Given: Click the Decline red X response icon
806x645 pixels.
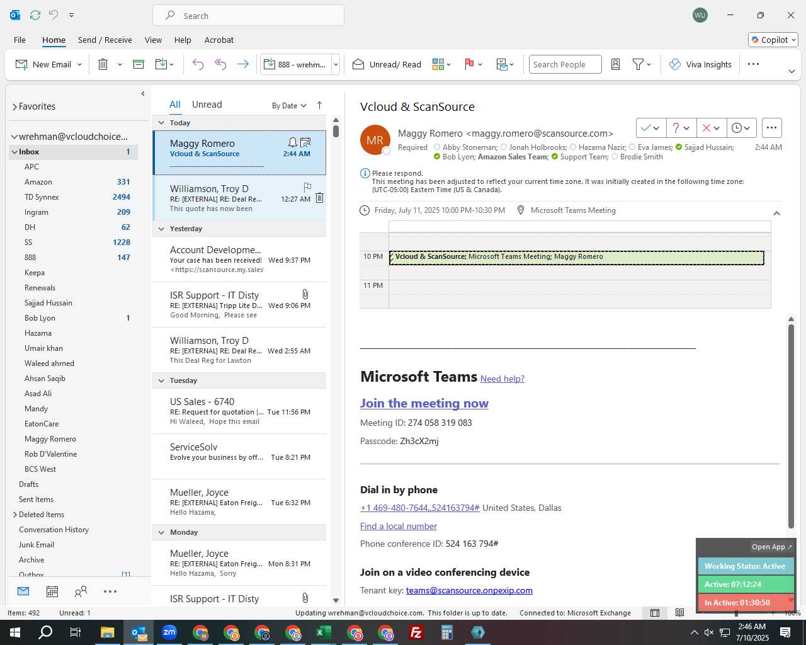Looking at the screenshot, I should point(706,128).
